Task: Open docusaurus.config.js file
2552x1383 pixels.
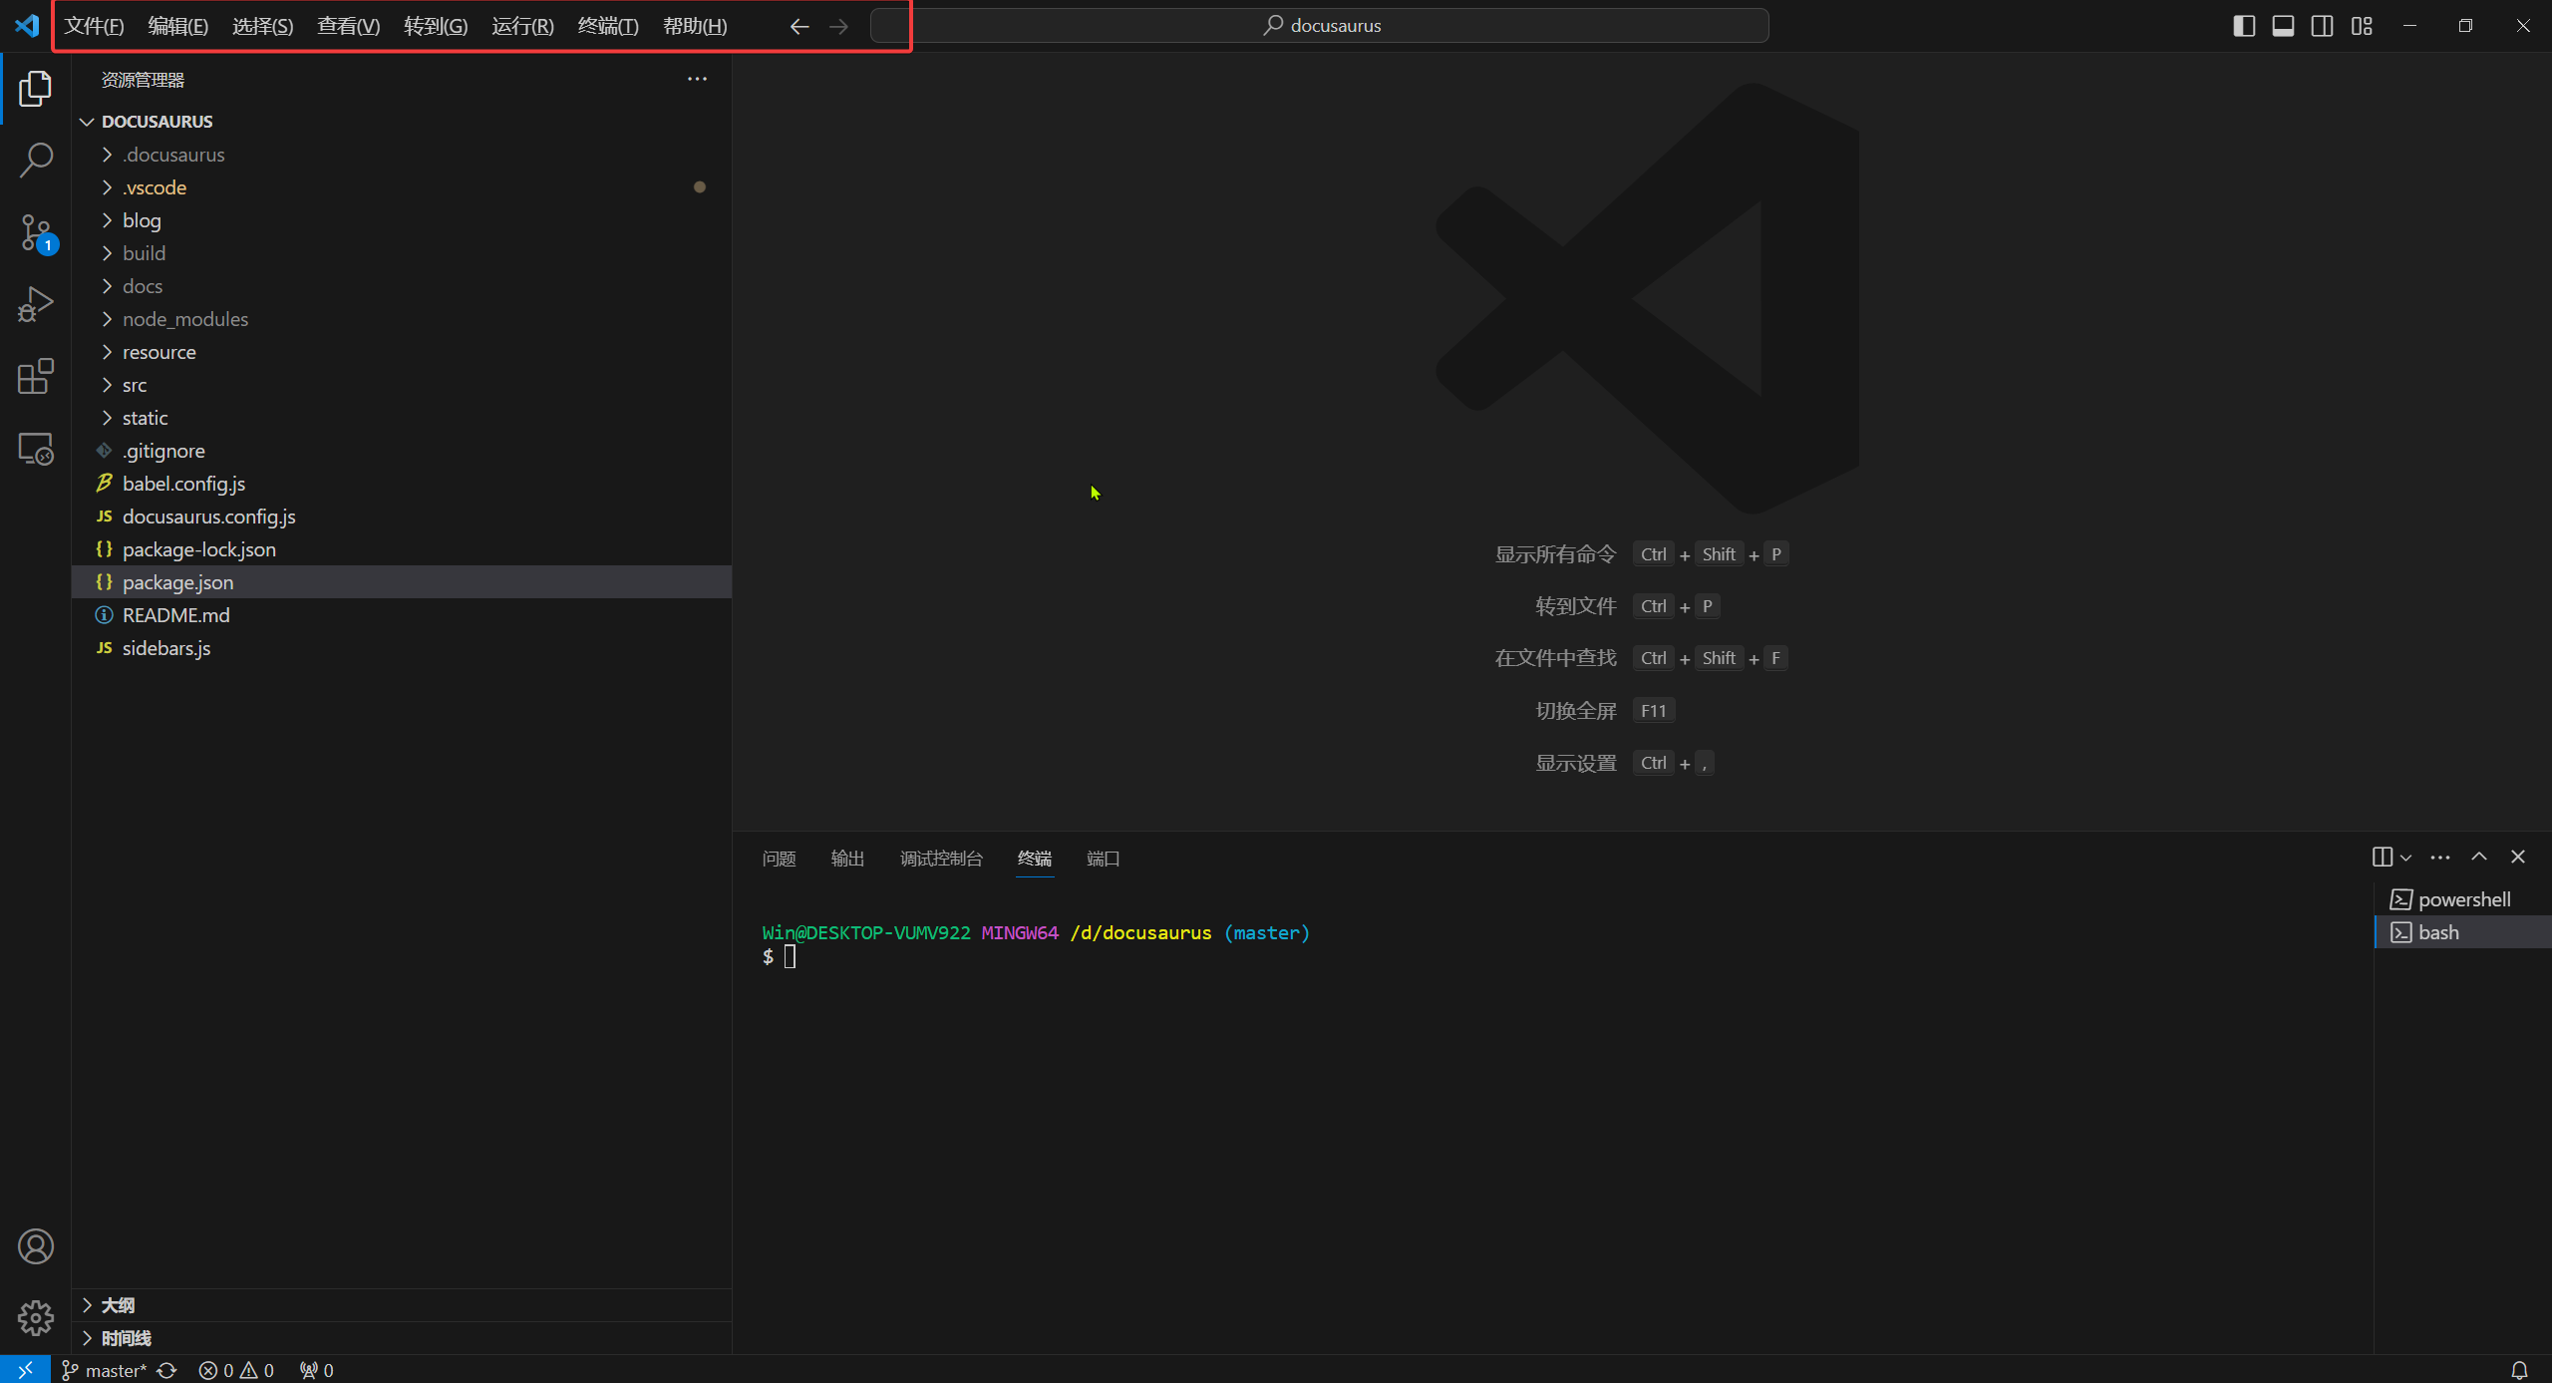Action: click(402, 517)
